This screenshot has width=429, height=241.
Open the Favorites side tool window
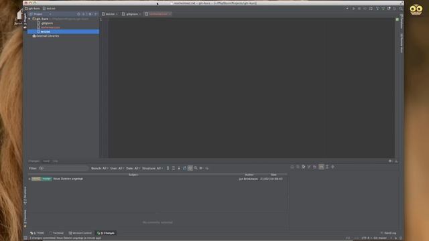[25, 218]
